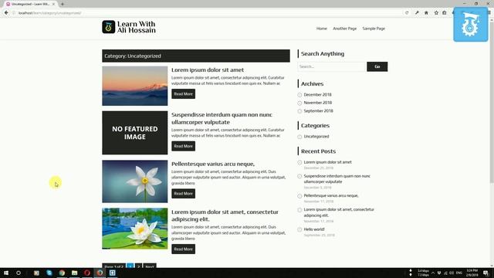Close the Uncategorized browser tab
The width and height of the screenshot is (494, 278).
click(x=53, y=4)
